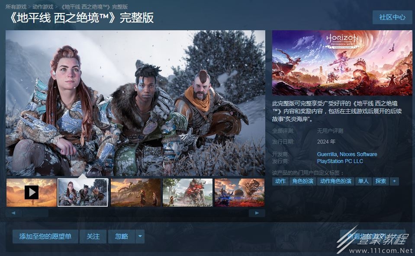This screenshot has width=415, height=256.
Task: Open the PlayStation PC LLC publisher link
Action: (x=340, y=161)
